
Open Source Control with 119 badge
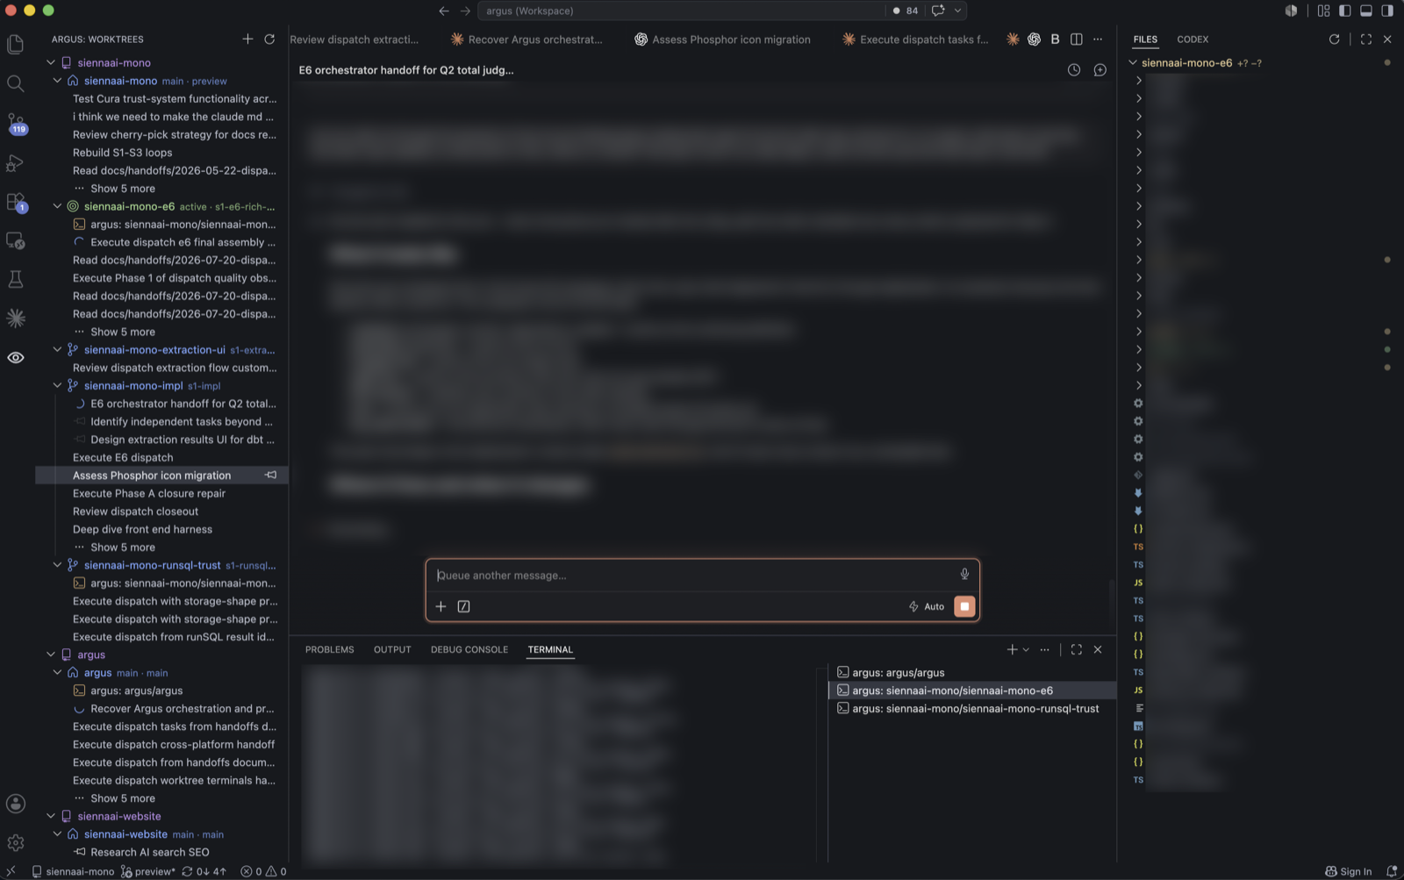tap(15, 123)
